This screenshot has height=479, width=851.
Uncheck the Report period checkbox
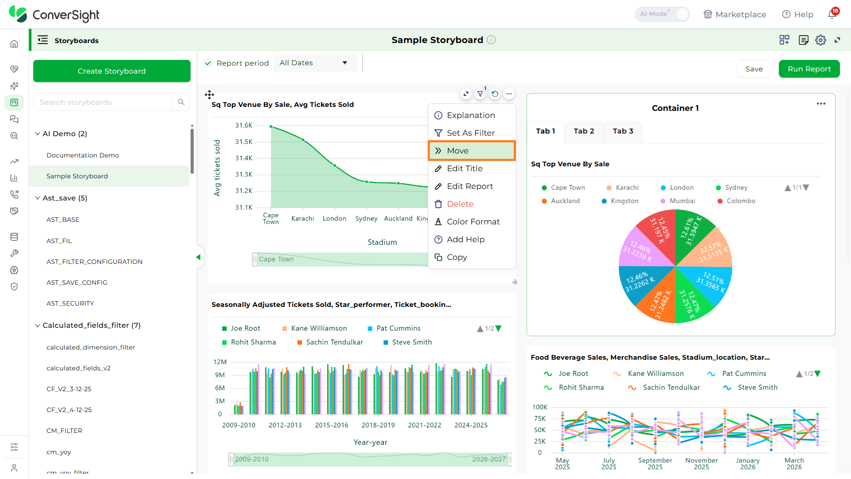click(208, 63)
